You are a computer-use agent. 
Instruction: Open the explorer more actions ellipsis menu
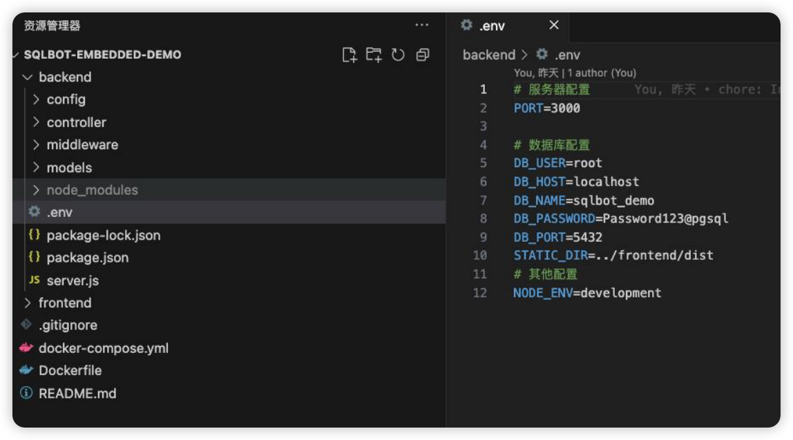(x=421, y=26)
